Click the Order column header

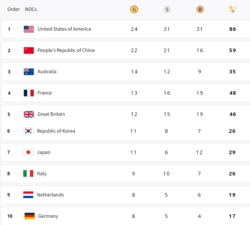click(14, 9)
